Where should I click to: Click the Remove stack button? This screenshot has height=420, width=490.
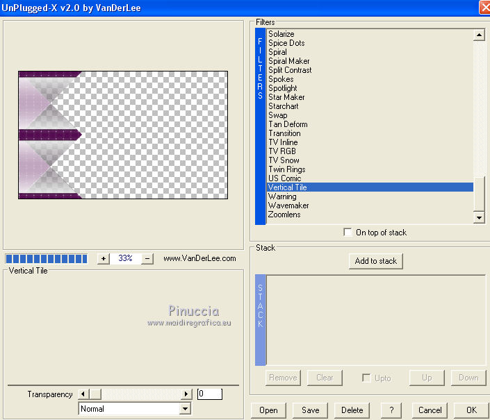[283, 378]
